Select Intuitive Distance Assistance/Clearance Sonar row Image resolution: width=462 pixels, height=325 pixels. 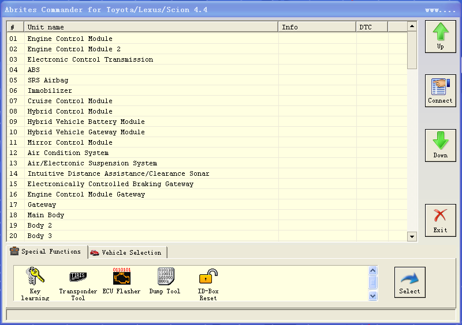(207, 173)
